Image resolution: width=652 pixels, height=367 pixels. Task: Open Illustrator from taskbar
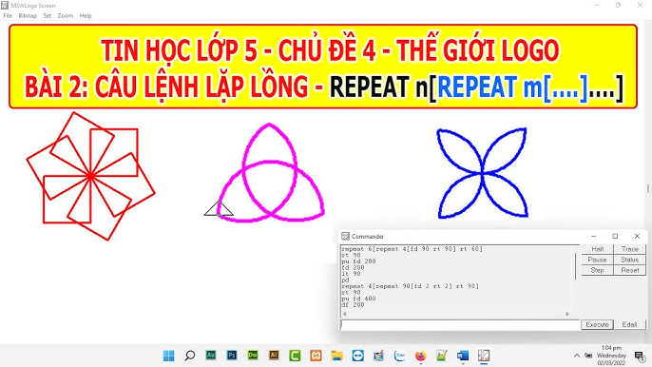pyautogui.click(x=274, y=356)
